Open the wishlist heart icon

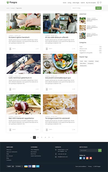pyautogui.click(x=101, y=2)
